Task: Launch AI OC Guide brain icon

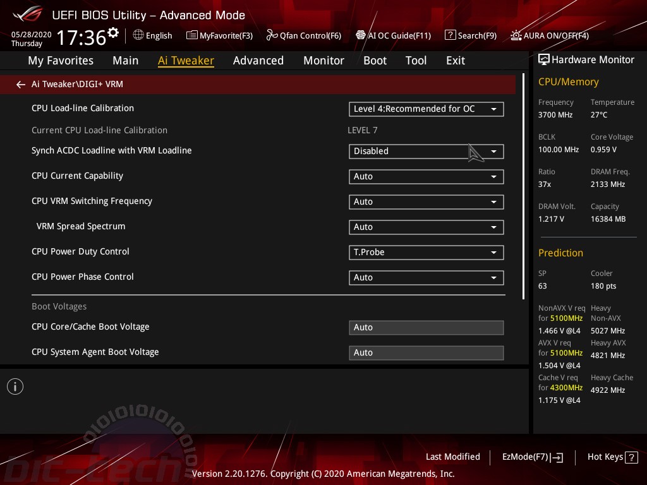Action: [x=361, y=35]
